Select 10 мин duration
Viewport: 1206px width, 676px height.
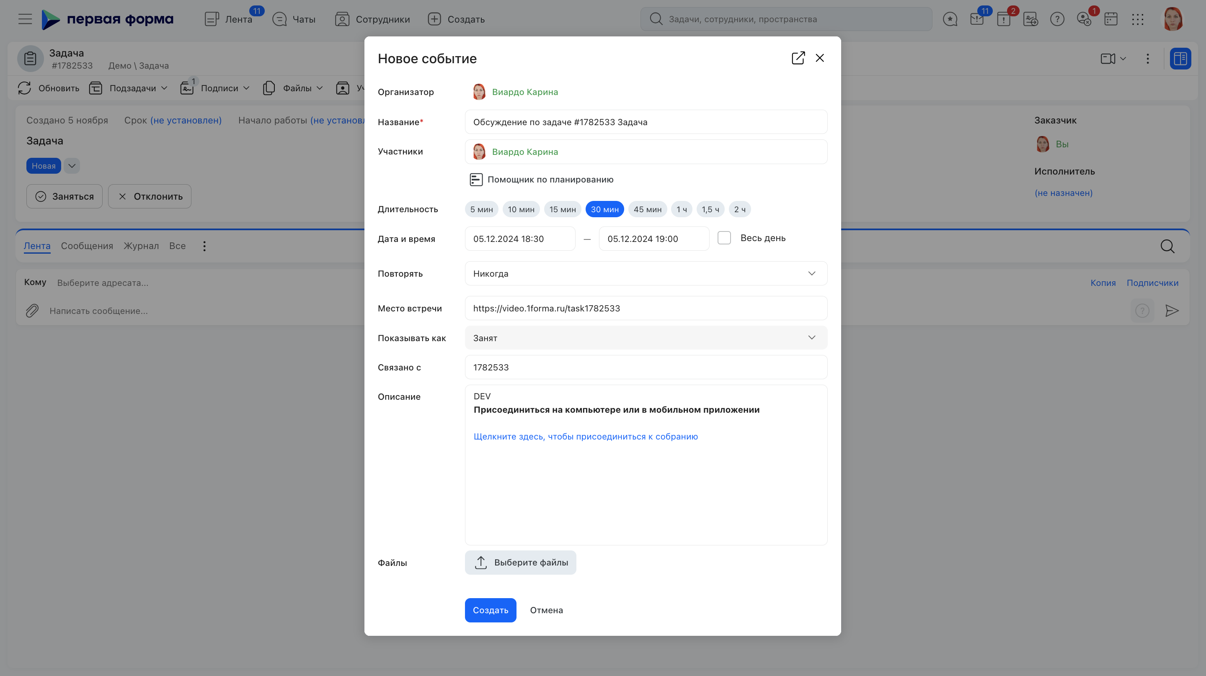coord(521,210)
